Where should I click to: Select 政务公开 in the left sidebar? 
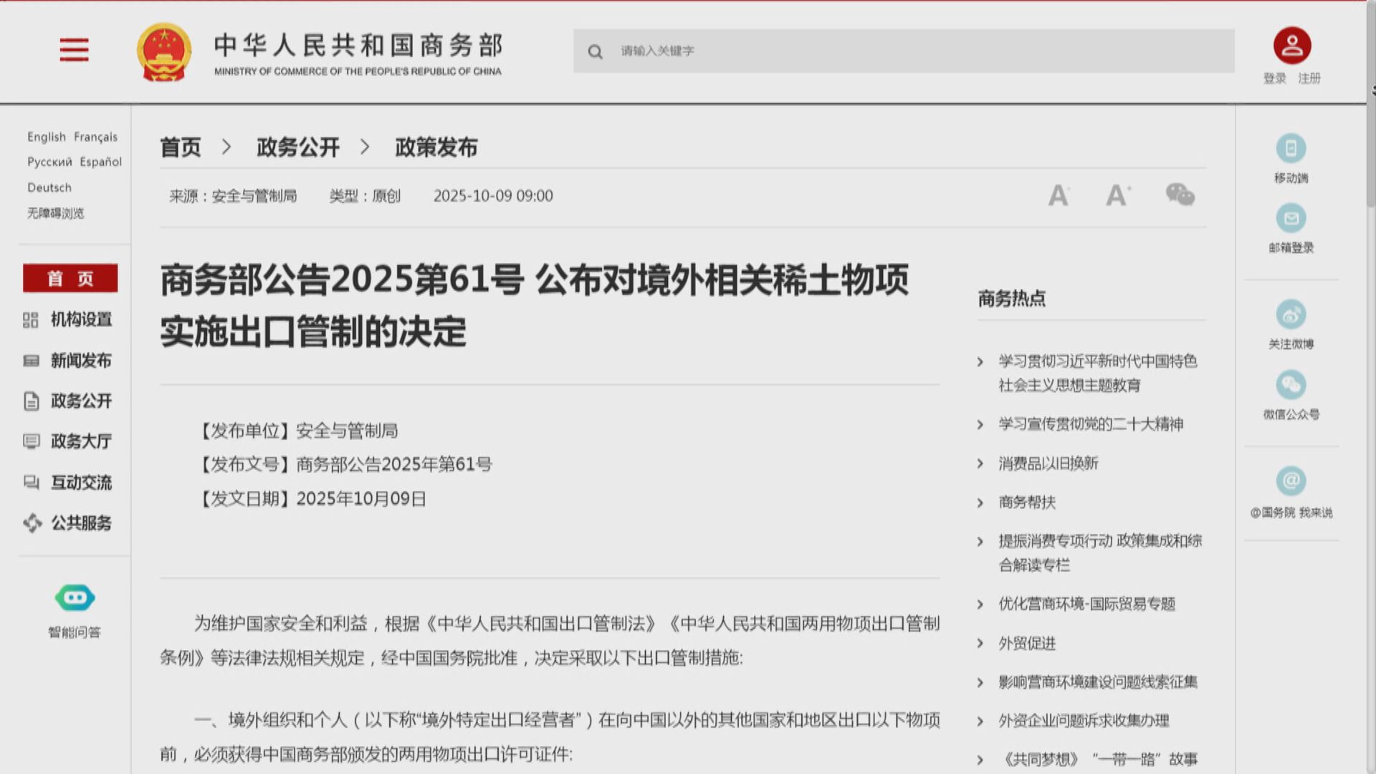(80, 402)
